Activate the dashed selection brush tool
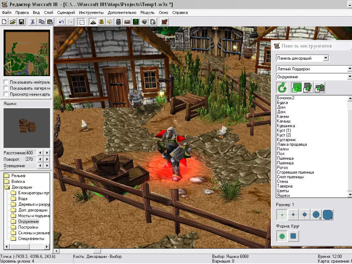Image resolution: width=352 pixels, height=264 pixels. coord(82,22)
